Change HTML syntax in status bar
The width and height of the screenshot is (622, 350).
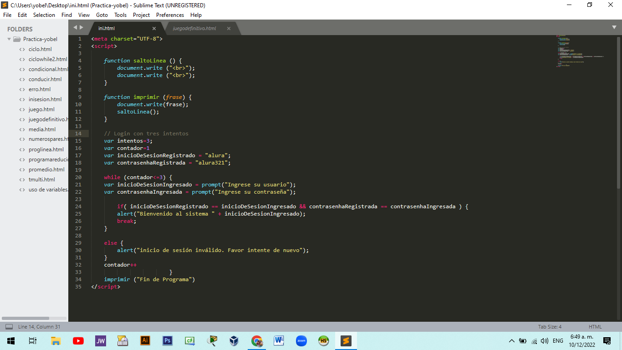pyautogui.click(x=595, y=327)
